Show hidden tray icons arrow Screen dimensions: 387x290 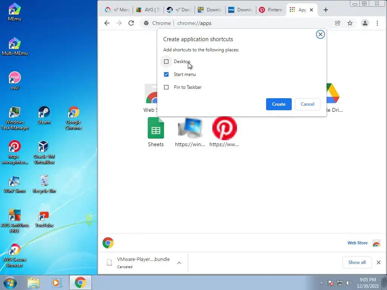[321, 283]
